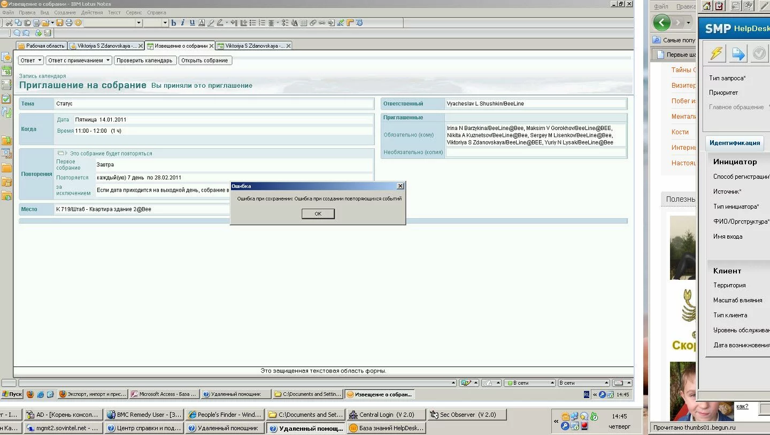Screen dimensions: 770x435
Task: Open the Действия menu
Action: coord(91,12)
